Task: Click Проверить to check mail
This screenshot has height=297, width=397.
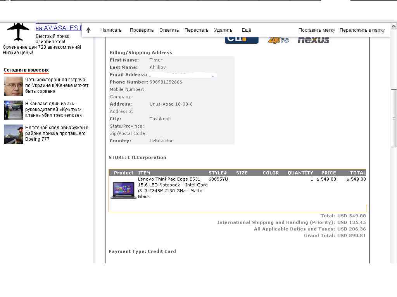Action: click(x=142, y=30)
